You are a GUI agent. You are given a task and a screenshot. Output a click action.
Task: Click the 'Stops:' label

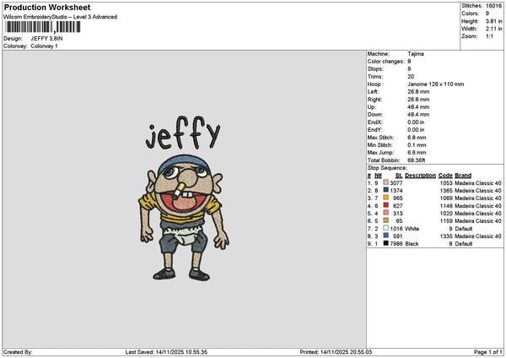tap(375, 69)
